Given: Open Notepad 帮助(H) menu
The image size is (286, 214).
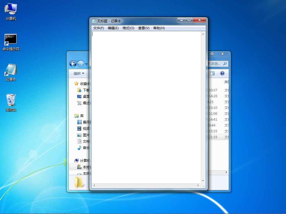Looking at the screenshot, I should coord(159,28).
